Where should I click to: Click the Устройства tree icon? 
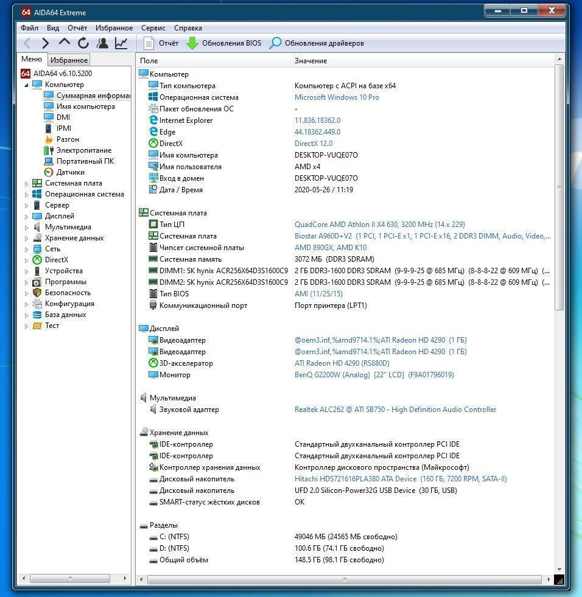coord(37,271)
